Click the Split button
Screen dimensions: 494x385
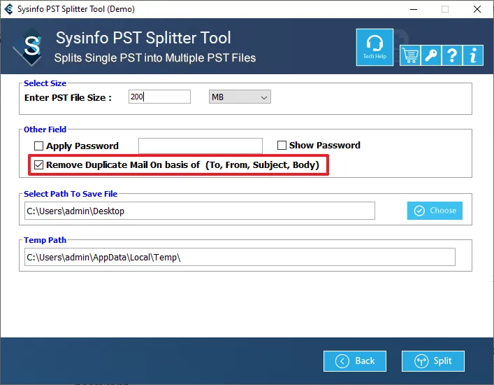coord(433,361)
